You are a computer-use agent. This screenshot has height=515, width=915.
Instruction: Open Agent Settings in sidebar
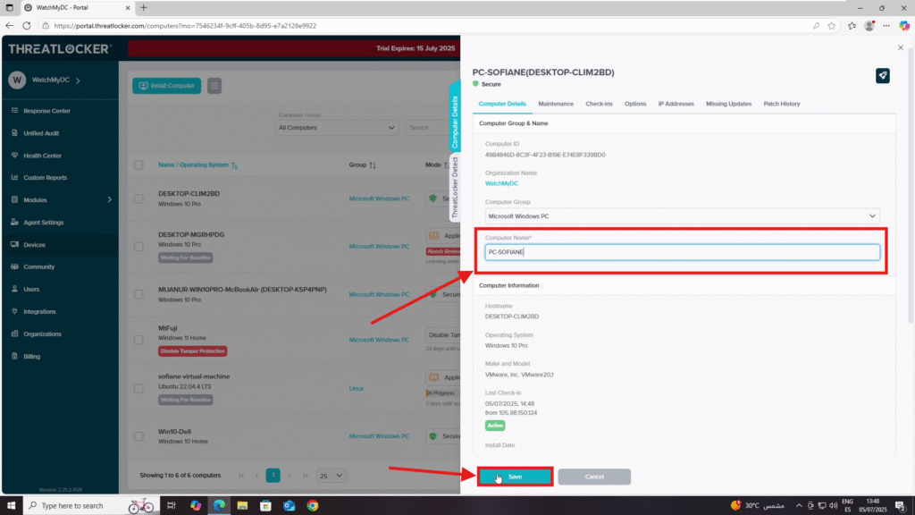[43, 223]
